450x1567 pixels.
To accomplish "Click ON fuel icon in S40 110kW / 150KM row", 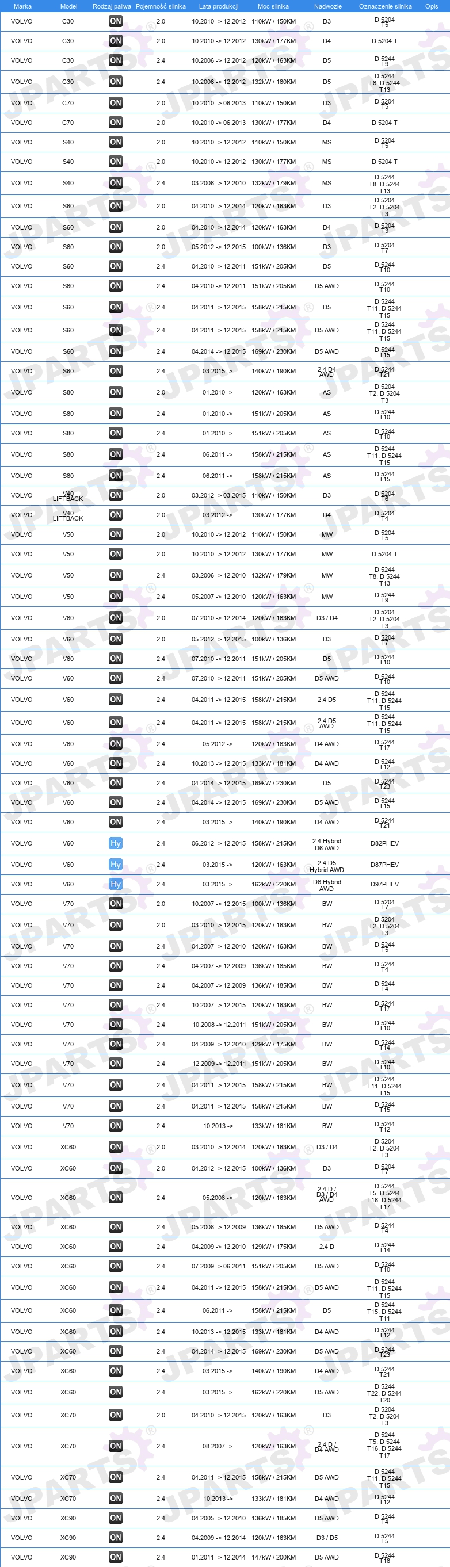I will pos(116,142).
